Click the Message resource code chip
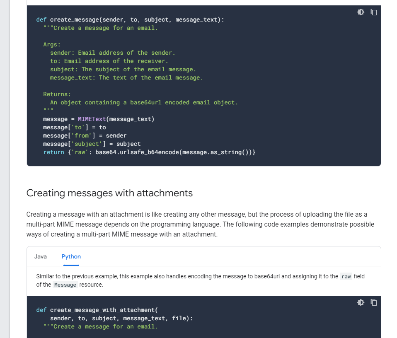 [65, 285]
